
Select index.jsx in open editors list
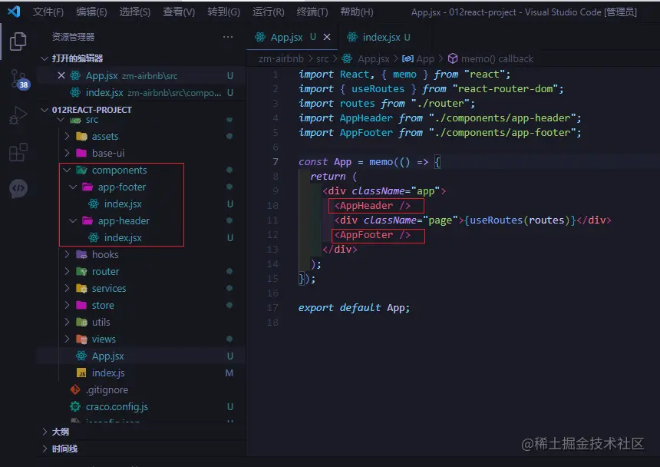141,92
